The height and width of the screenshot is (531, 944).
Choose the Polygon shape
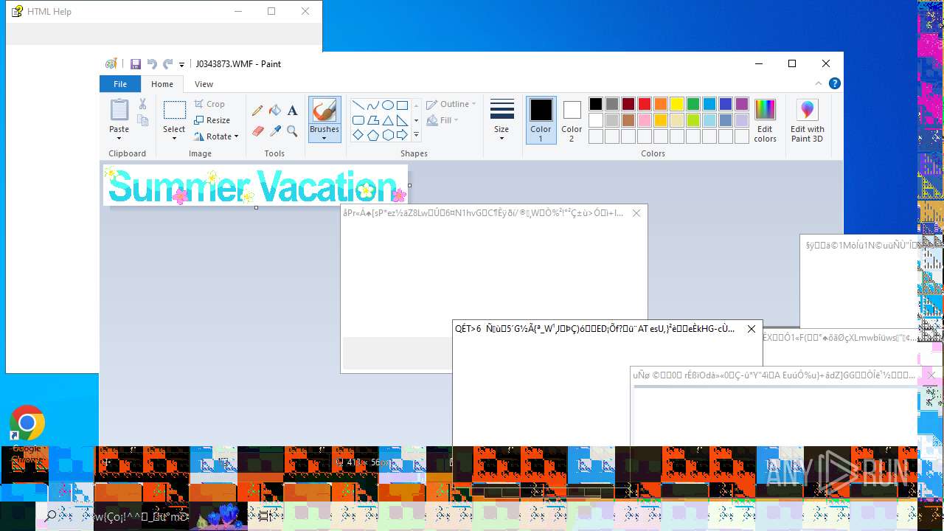pyautogui.click(x=373, y=120)
